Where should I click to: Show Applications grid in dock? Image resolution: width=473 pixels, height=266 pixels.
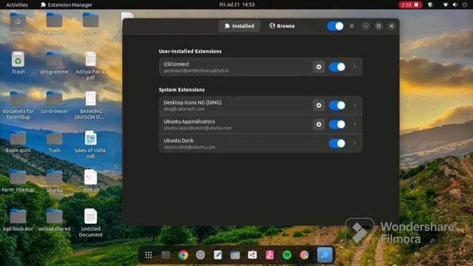(x=149, y=255)
